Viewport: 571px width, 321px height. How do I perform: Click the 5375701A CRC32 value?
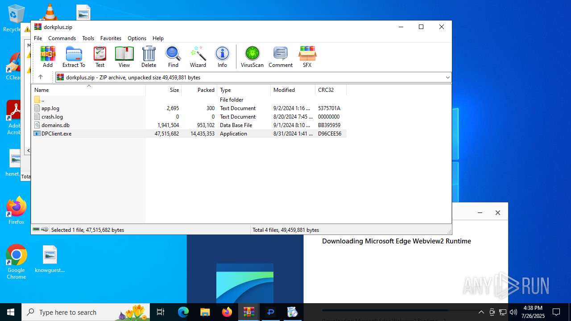click(329, 108)
